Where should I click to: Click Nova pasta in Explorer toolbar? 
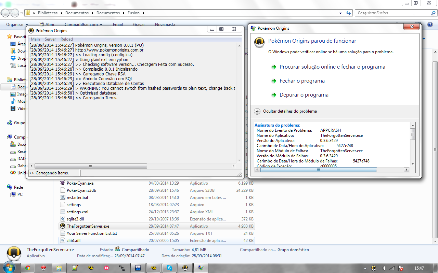click(x=165, y=25)
